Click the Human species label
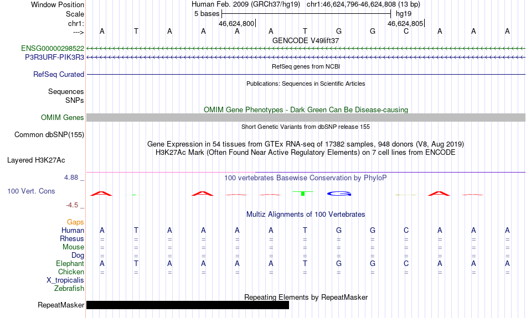 point(73,230)
